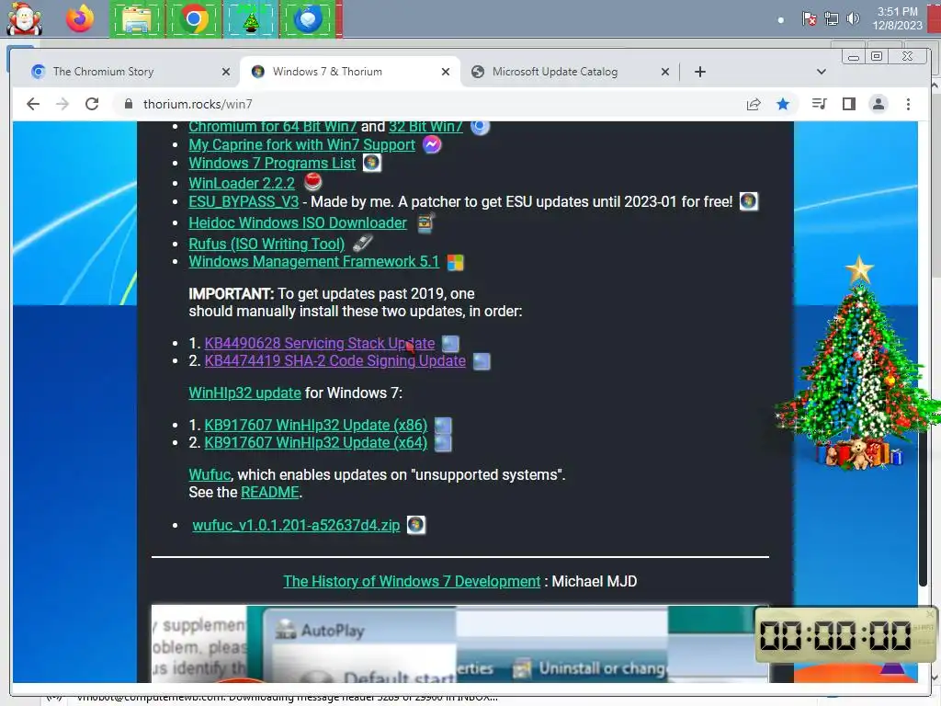The image size is (941, 706).
Task: Click the red icon beside WinLoader 2.2.2
Action: (x=312, y=181)
